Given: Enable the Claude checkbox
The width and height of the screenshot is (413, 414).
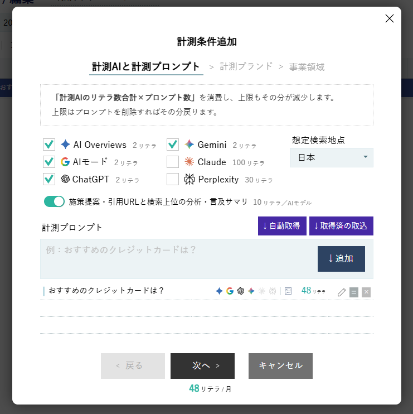Looking at the screenshot, I should click(x=173, y=162).
